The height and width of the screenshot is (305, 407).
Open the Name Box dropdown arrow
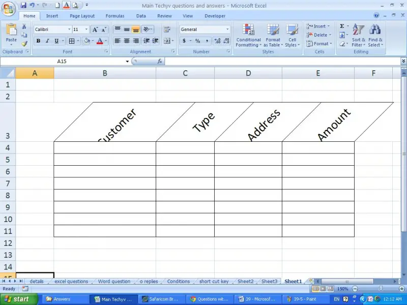click(x=127, y=62)
